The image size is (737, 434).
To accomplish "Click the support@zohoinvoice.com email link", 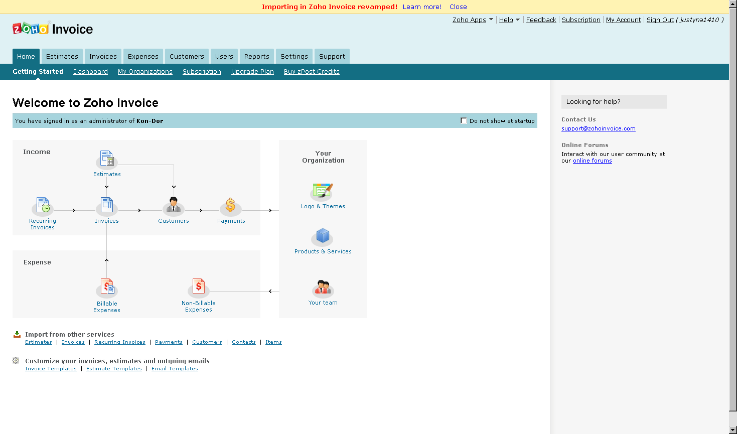I will [x=599, y=128].
